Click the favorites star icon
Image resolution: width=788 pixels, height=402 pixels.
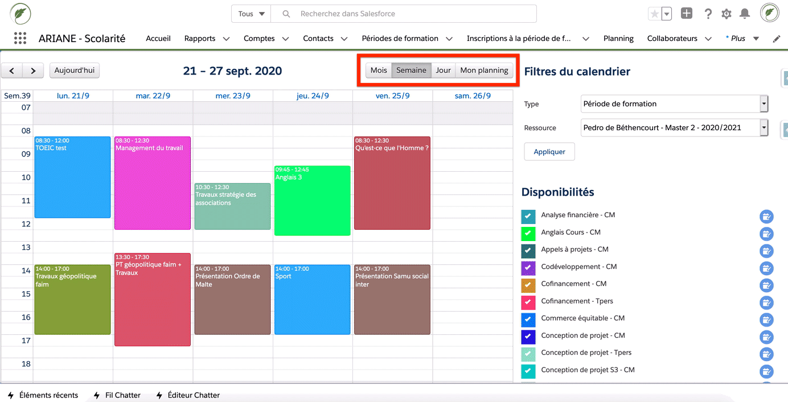pos(652,13)
